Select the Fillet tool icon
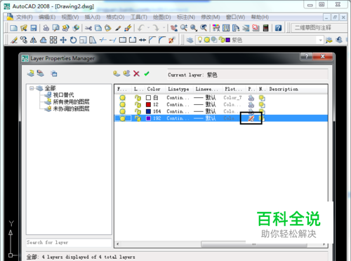Screen dimensions: 351x261 pyautogui.click(x=162, y=40)
